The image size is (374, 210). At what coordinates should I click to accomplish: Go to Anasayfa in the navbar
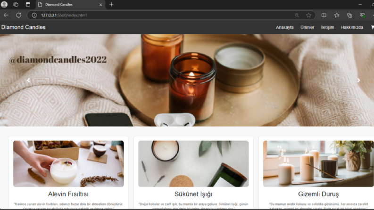click(284, 27)
